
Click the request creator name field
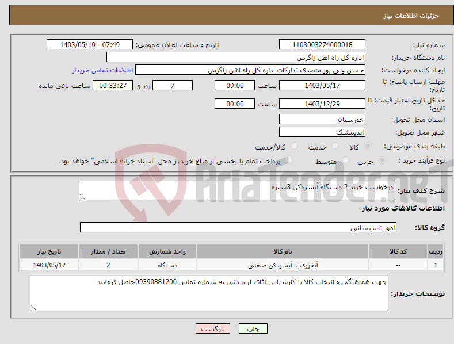click(250, 70)
